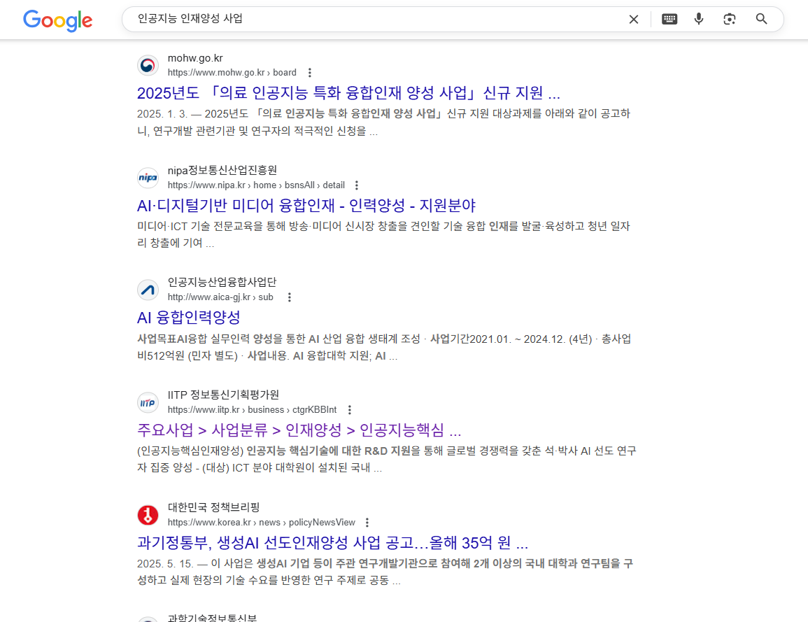Click 대한민국 정책브리핑 site name

(x=213, y=507)
